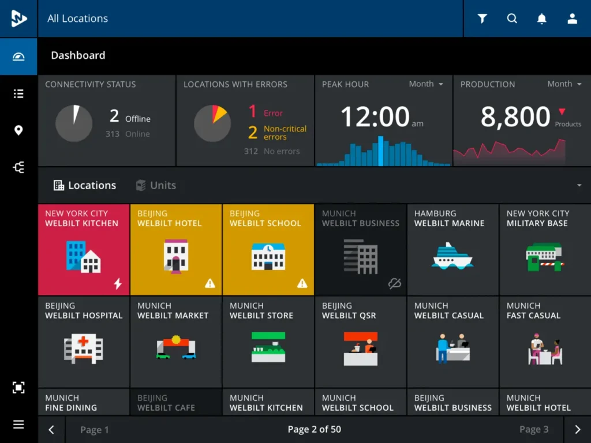Screen dimensions: 591x443
Task: Open the Munich Welbilt Kitchen tile
Action: pyautogui.click(x=268, y=402)
